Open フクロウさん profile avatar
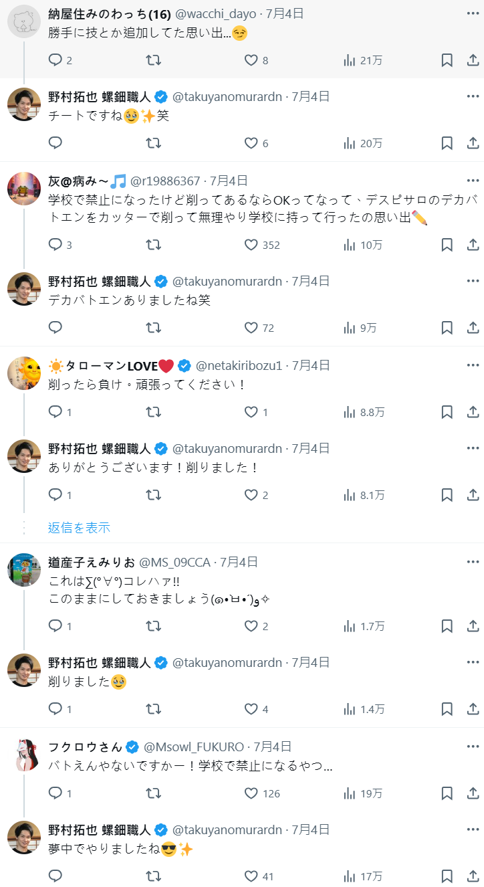The width and height of the screenshot is (484, 887). point(24,755)
